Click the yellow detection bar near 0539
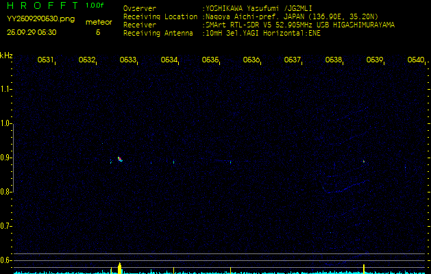Screen dimensions: 431x274 (364, 269)
